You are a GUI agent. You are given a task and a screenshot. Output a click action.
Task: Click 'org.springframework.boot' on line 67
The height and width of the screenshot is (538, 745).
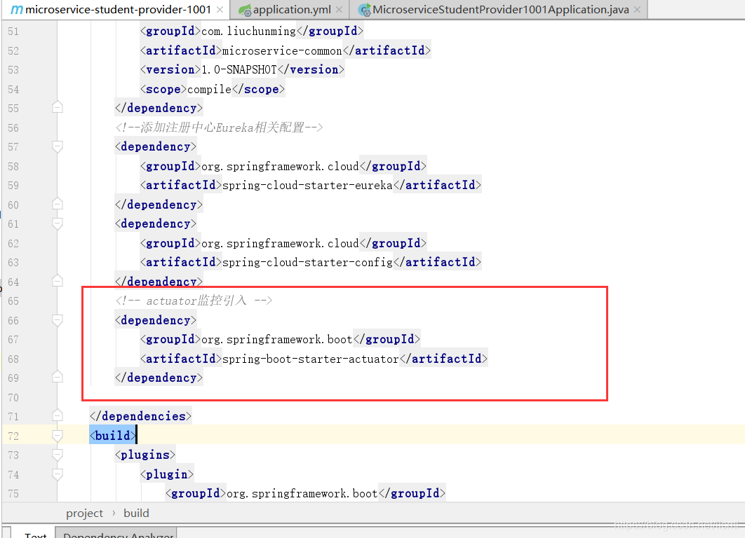coord(277,340)
